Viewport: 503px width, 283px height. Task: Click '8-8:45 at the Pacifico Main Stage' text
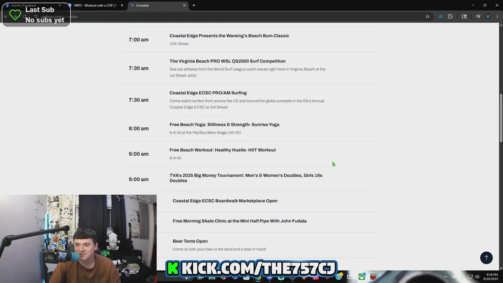pyautogui.click(x=205, y=133)
